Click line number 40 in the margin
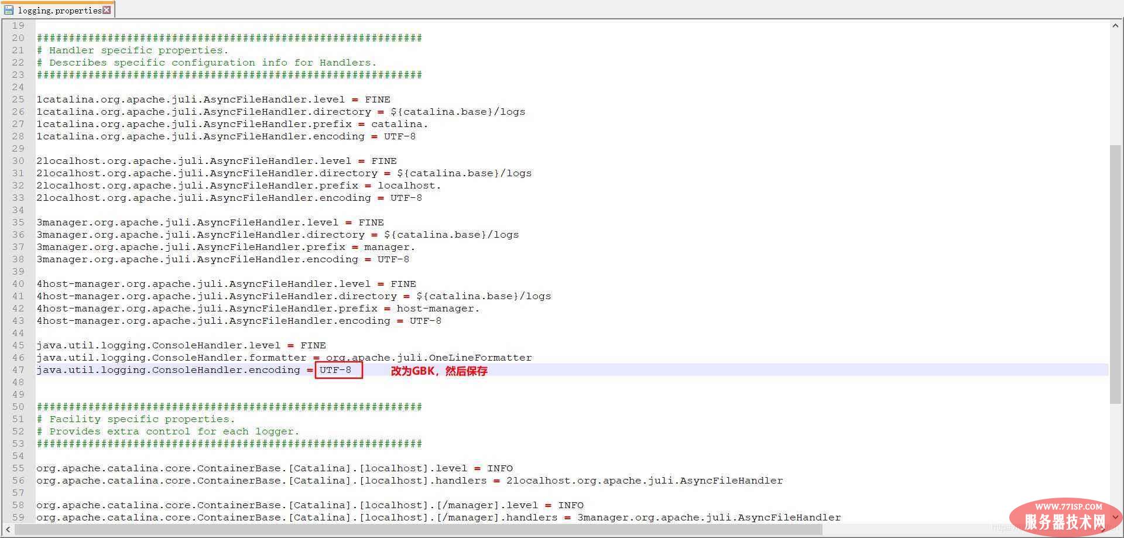This screenshot has width=1124, height=538. click(18, 284)
